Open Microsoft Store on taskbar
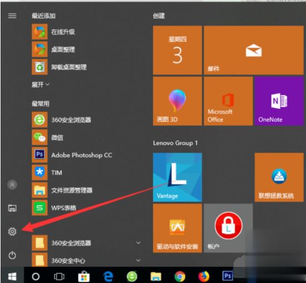306x283 pixels. click(x=84, y=276)
